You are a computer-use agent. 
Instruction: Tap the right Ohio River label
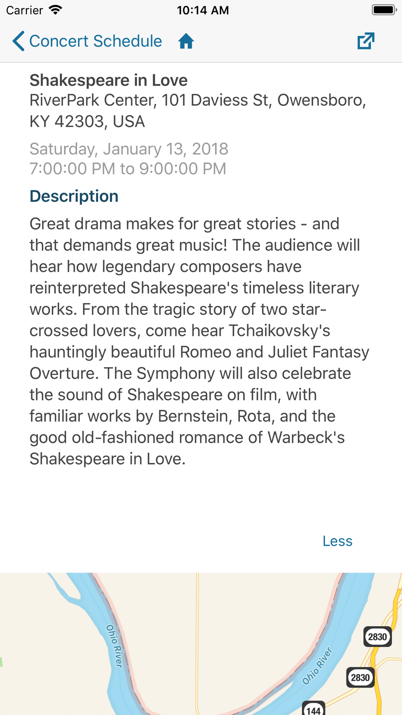[317, 666]
